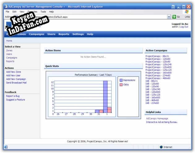The image size is (195, 153).
Task: Open ProjectCanopy - 160x600 campaign
Action: click(x=158, y=73)
